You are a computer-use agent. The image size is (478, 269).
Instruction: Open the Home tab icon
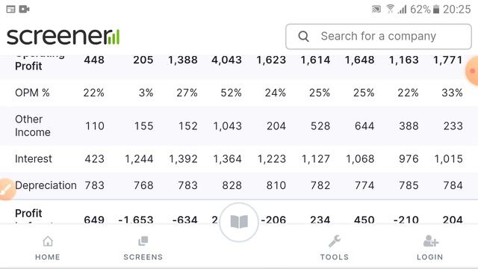pyautogui.click(x=48, y=241)
